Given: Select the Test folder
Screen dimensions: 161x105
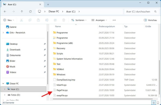Looking at the screenshot, I should pos(58,64).
